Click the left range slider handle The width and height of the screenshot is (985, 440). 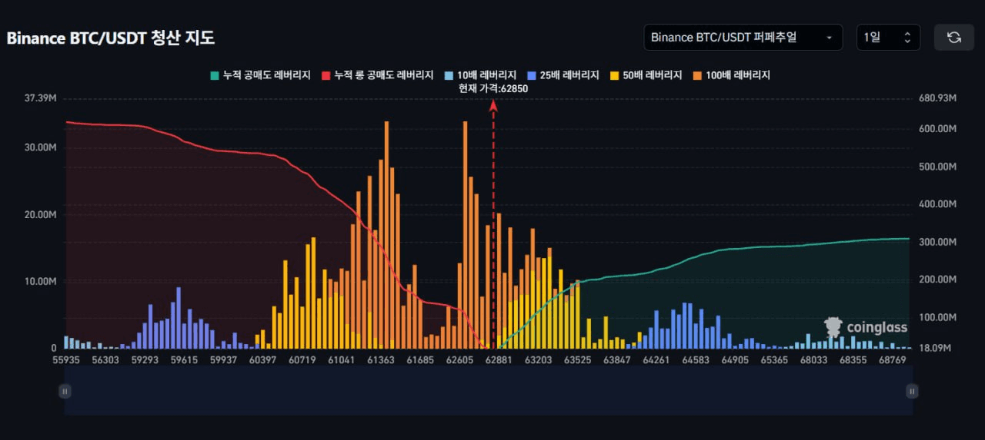[x=65, y=392]
